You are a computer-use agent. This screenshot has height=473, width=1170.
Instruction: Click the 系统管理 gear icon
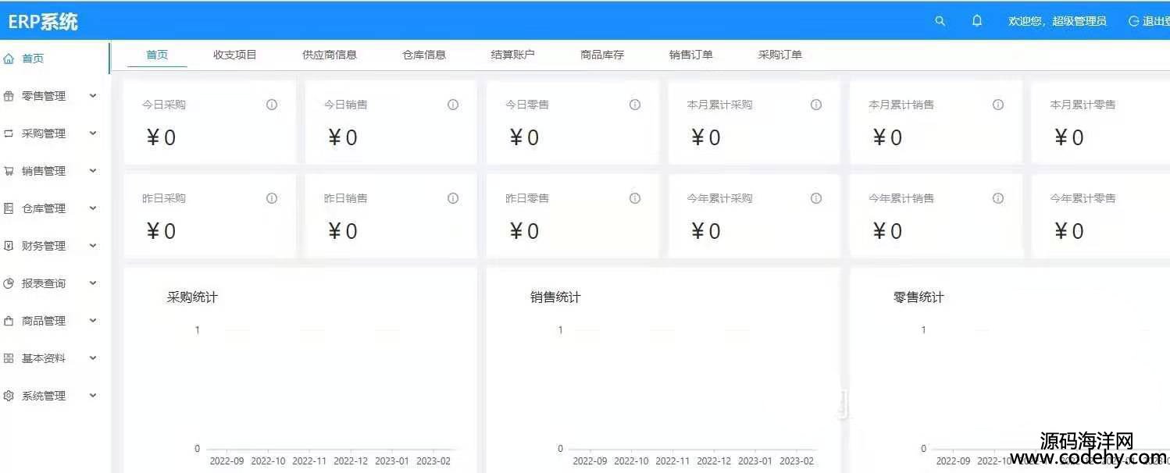(x=9, y=396)
